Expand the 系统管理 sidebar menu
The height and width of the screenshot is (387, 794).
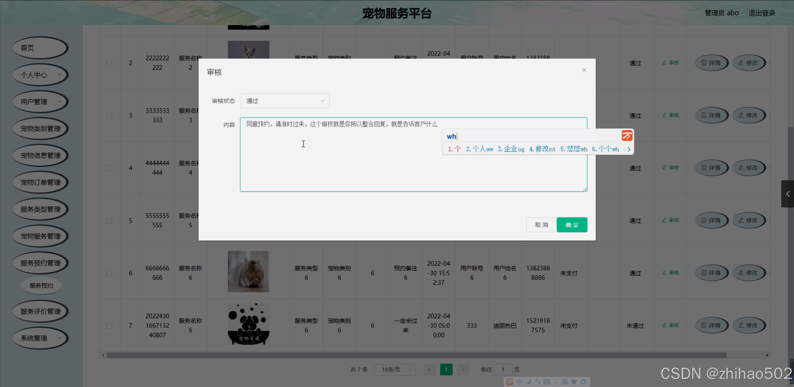coord(40,338)
